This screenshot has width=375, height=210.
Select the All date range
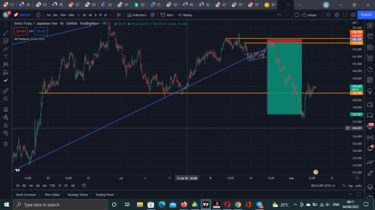(73, 186)
